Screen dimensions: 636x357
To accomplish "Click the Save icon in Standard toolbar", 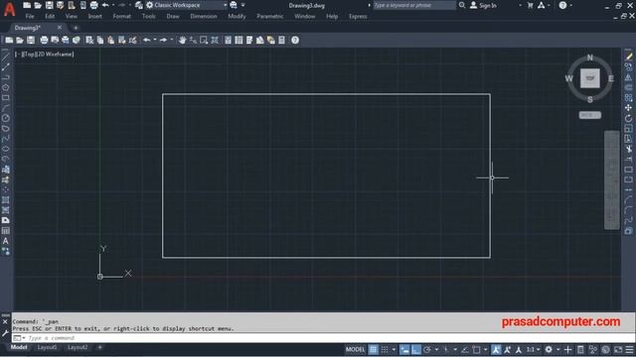I will coord(31,40).
